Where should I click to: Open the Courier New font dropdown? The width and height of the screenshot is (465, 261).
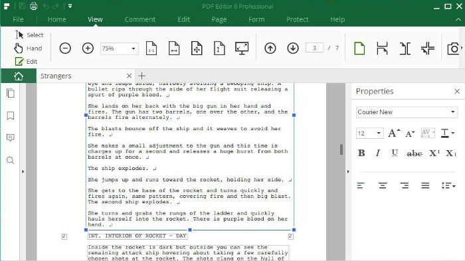point(452,112)
